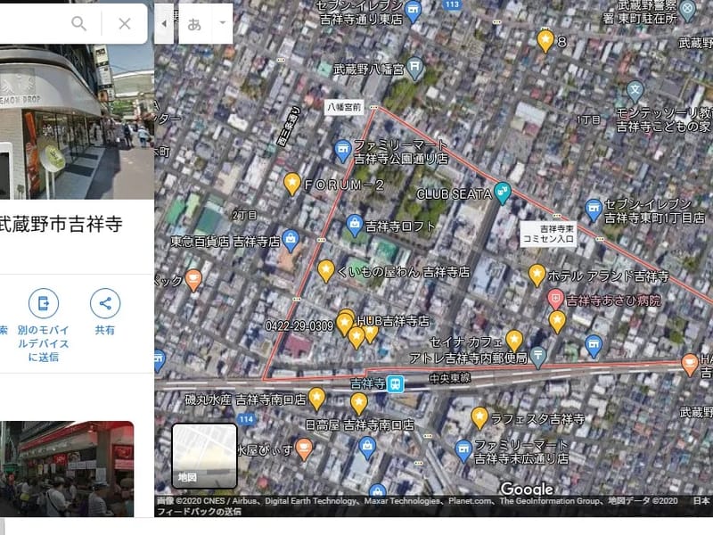
Task: Click the セブン-イレブン 吉祥寺東町1丁目店 pin
Action: [x=593, y=210]
